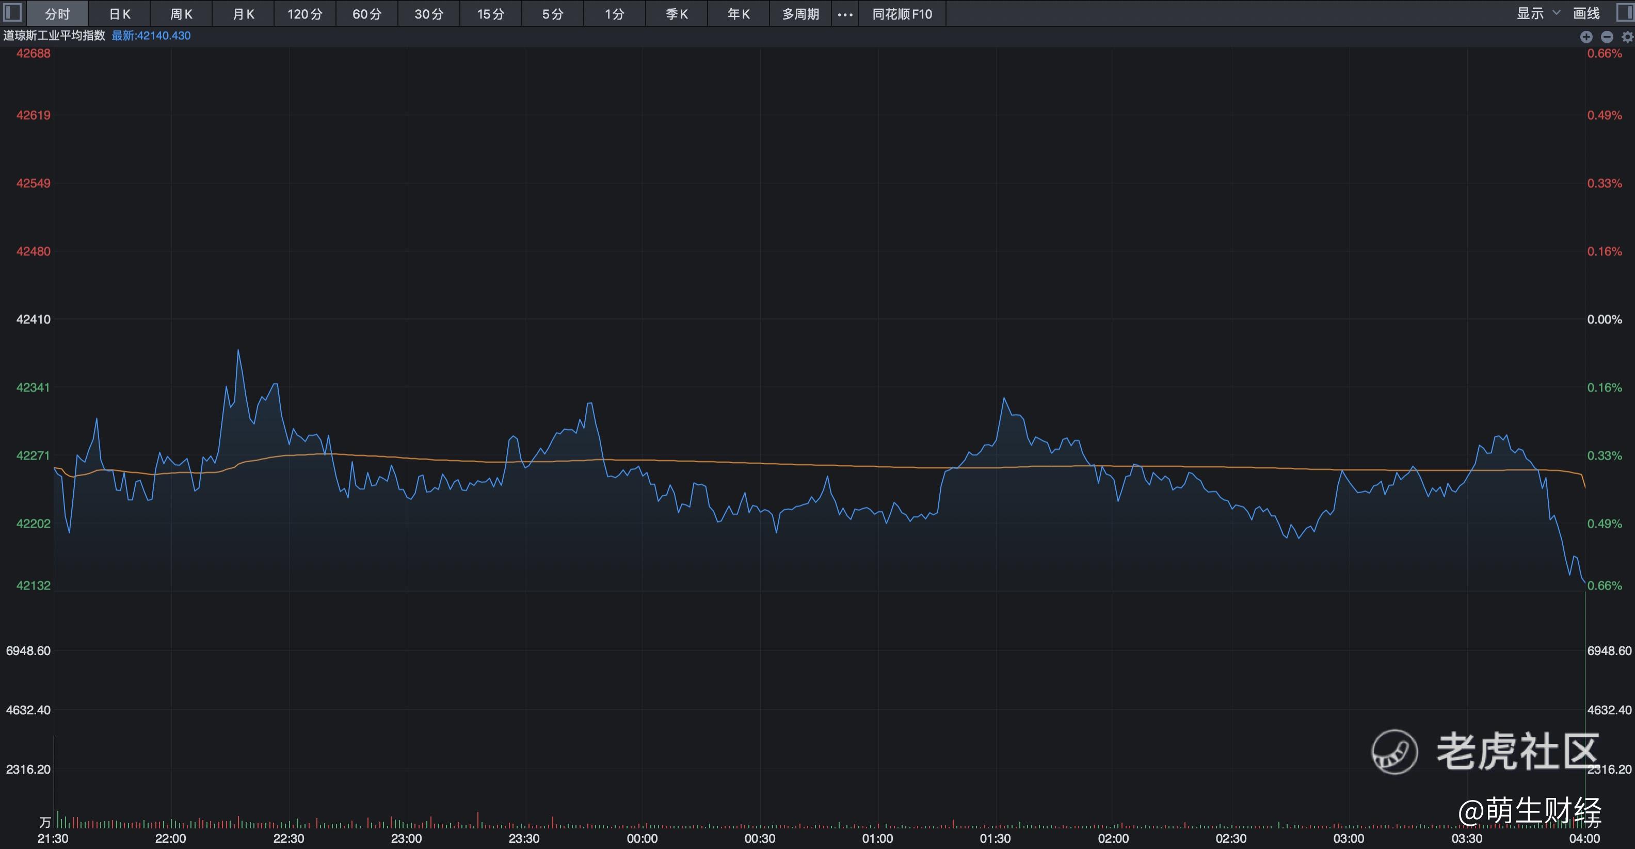Screen dimensions: 1635x849
Task: Click the 01:30 time marker on axis
Action: (x=995, y=838)
